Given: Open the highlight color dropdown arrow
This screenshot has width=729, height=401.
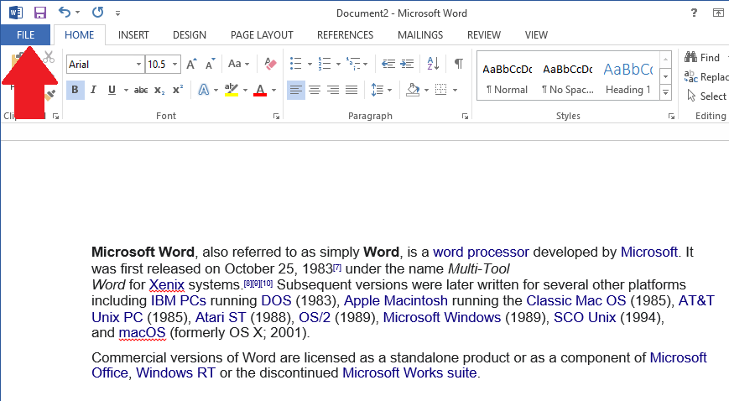Looking at the screenshot, I should pyautogui.click(x=245, y=91).
